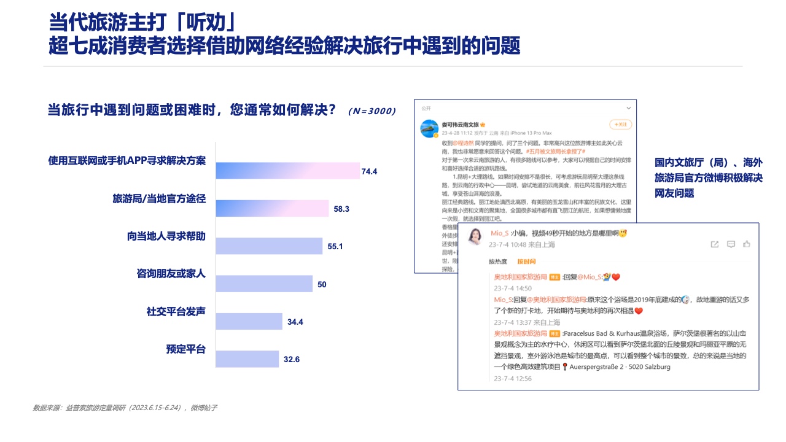
Task: Select the 74.4 bar for 使用互联网或手机APP
Action: pos(287,171)
